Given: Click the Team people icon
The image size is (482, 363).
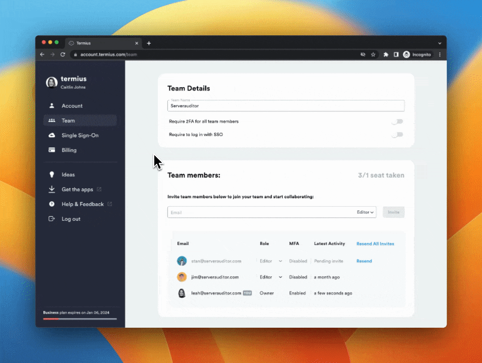Looking at the screenshot, I should [51, 120].
